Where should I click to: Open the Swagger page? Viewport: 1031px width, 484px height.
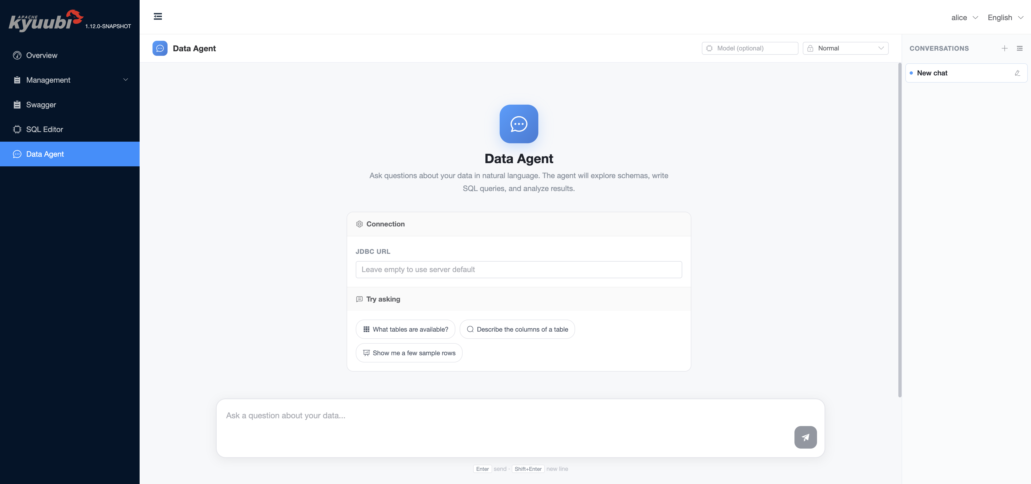70,105
